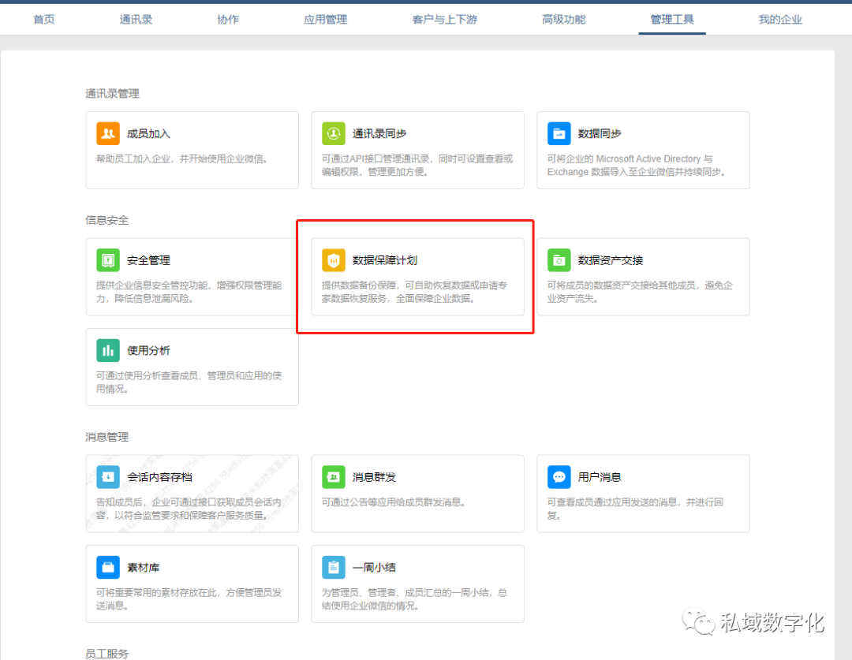The image size is (852, 660).
Task: Click the 成员加入 orange people icon
Action: 108,133
